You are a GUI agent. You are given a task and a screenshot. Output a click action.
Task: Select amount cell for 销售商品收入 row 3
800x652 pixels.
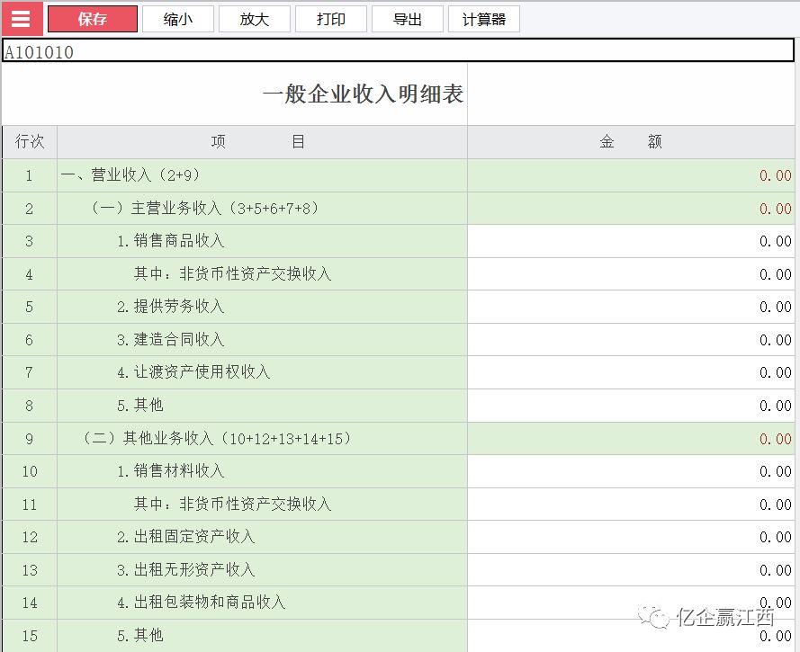pyautogui.click(x=631, y=241)
